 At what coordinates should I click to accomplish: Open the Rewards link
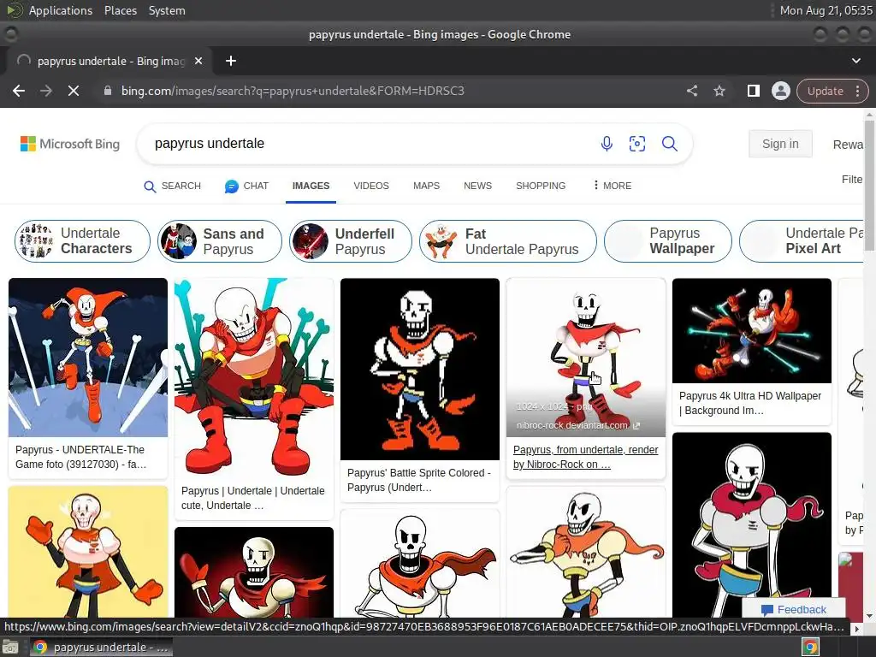click(848, 145)
